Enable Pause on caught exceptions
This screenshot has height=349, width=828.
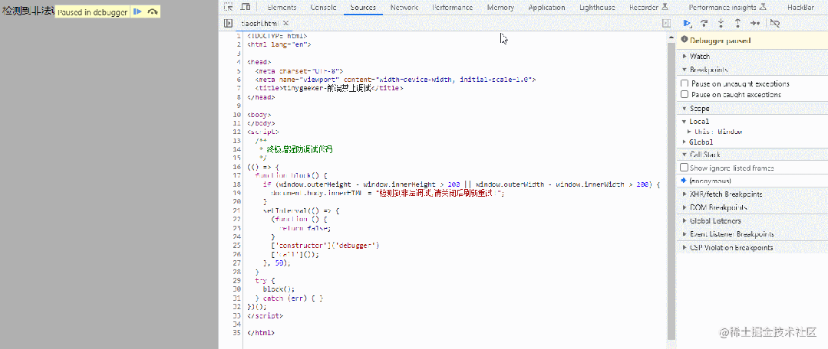click(x=685, y=95)
